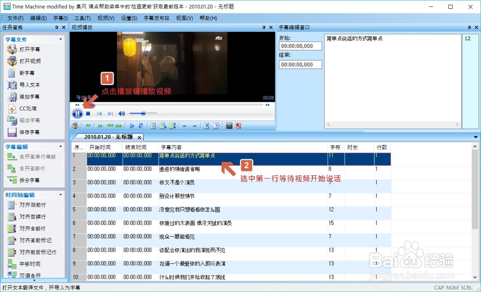This screenshot has width=481, height=292.
Task: Pause the video playback
Action: point(77,113)
